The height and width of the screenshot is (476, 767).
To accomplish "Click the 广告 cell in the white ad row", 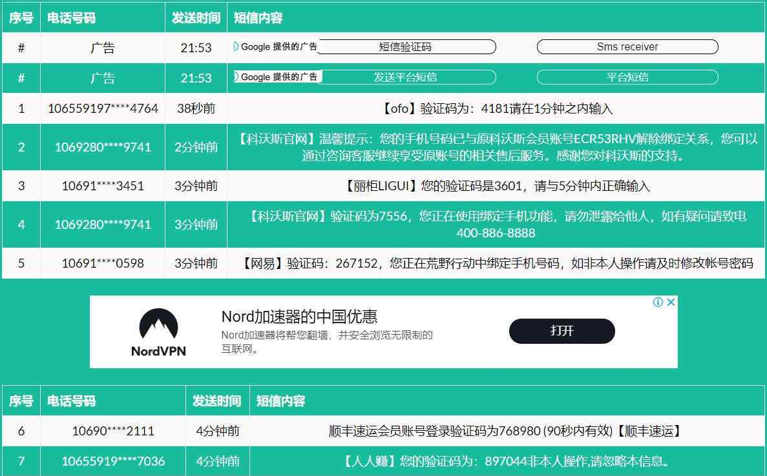I will click(x=103, y=48).
